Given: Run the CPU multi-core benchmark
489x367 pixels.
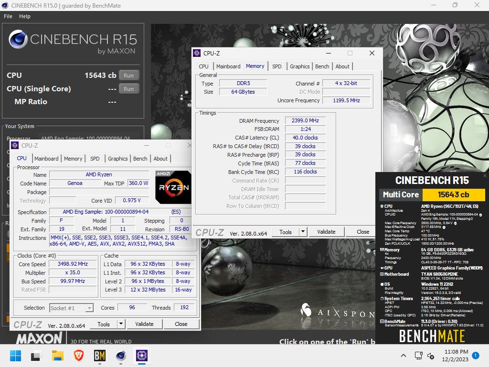Looking at the screenshot, I should [x=128, y=75].
